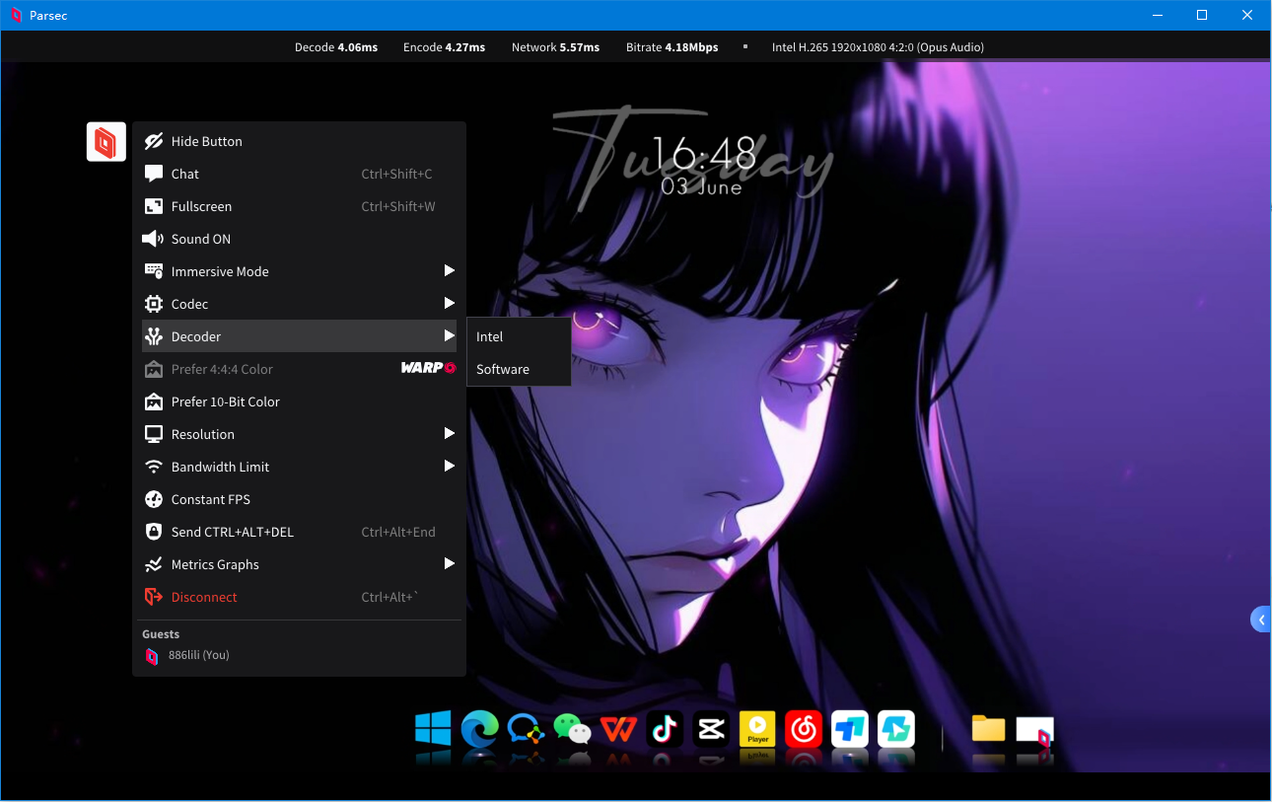
Task: Click the Ctrl+Shift+C shortcut text
Action: tap(396, 174)
